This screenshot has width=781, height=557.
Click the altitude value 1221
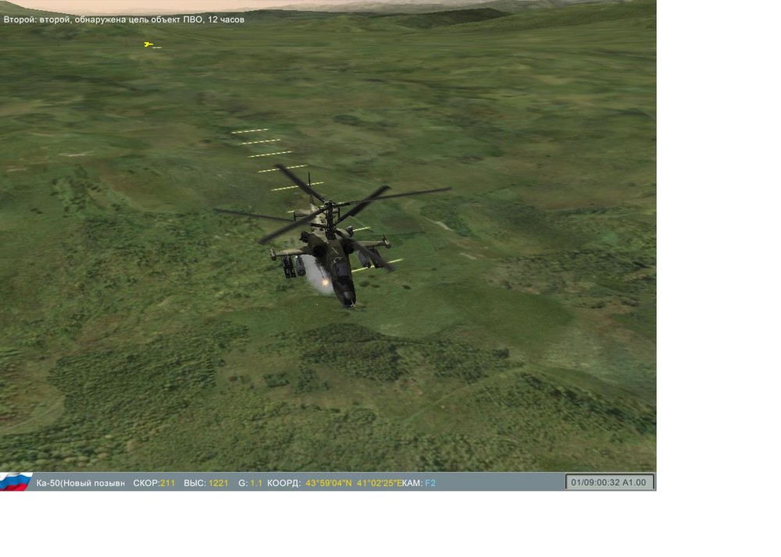tap(218, 483)
